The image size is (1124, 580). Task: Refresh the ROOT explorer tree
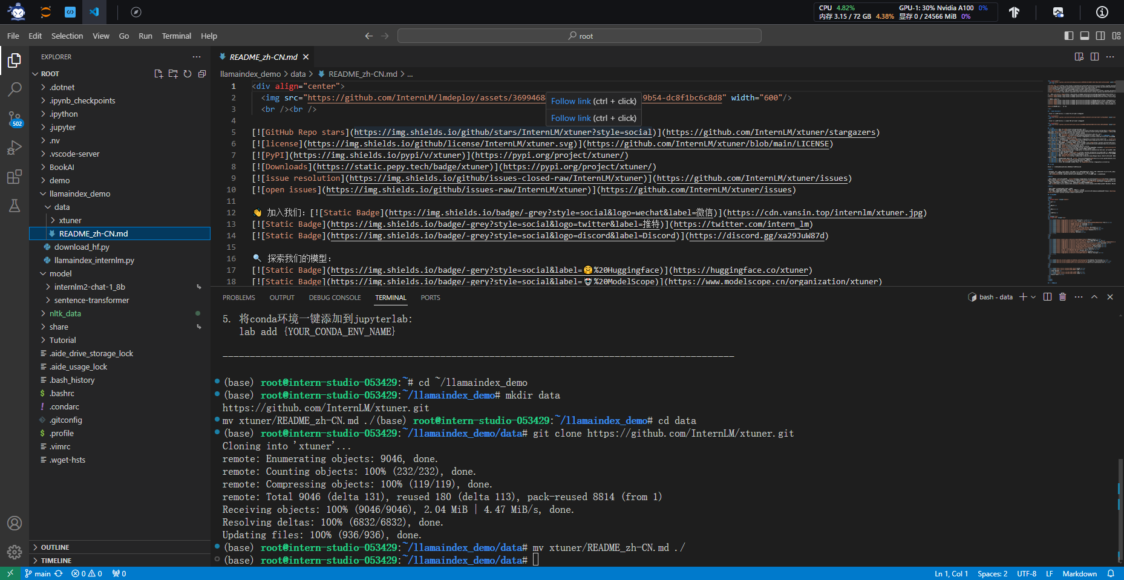188,74
